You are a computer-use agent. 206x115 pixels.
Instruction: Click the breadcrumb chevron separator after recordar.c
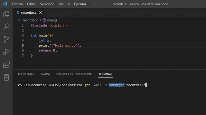(x=40, y=20)
